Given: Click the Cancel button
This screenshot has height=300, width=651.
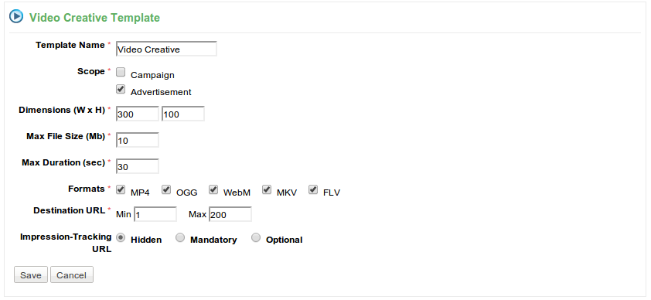Looking at the screenshot, I should tap(71, 274).
